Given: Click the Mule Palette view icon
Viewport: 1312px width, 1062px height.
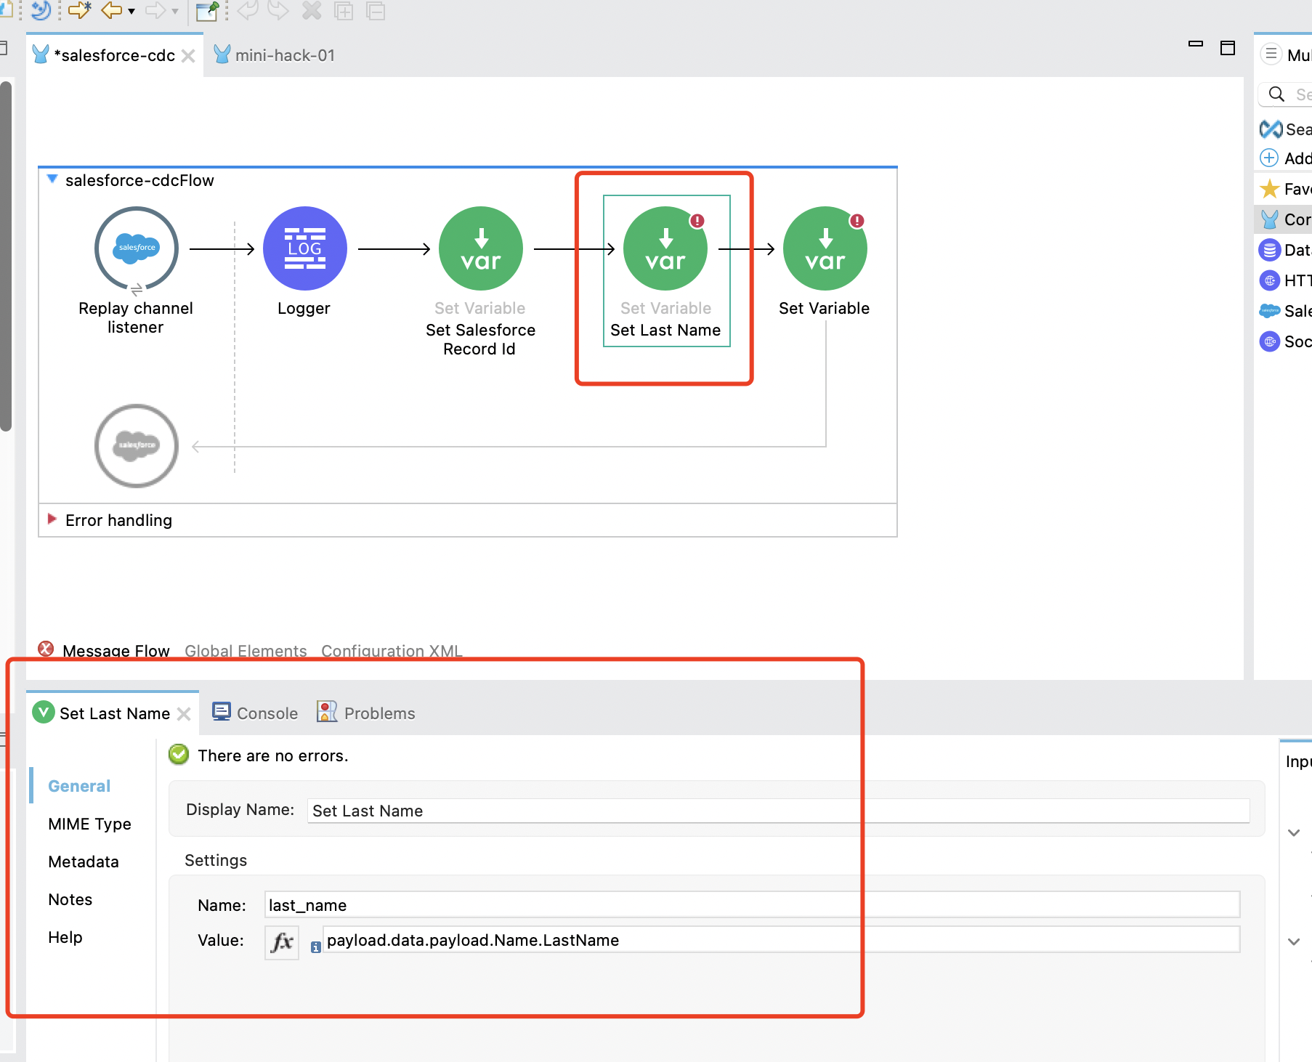Looking at the screenshot, I should tap(1271, 54).
